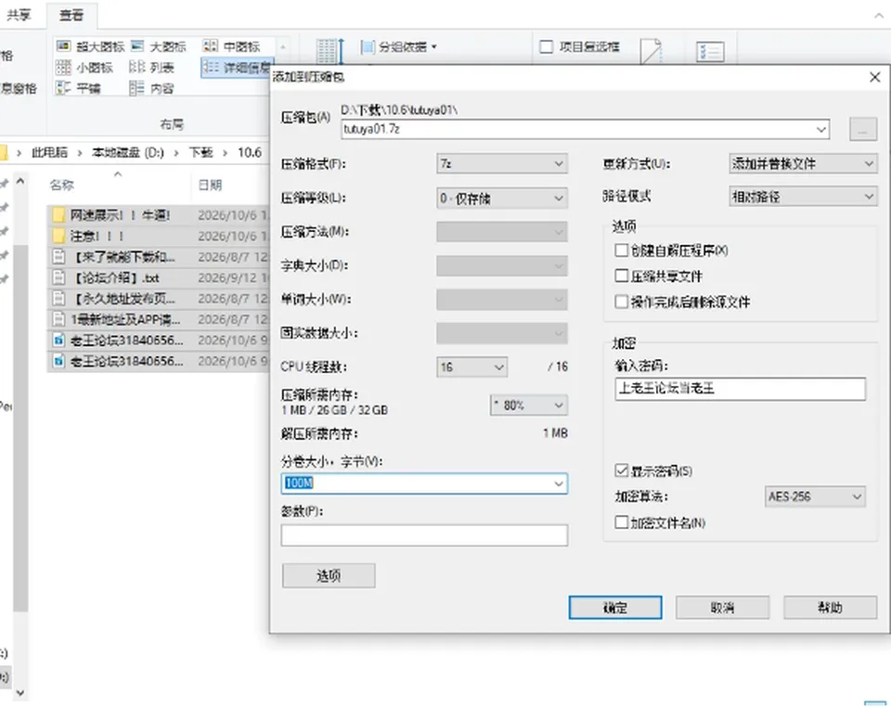Open the group-by options

(399, 47)
